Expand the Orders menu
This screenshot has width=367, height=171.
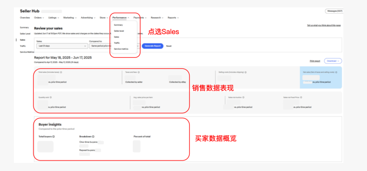point(38,18)
